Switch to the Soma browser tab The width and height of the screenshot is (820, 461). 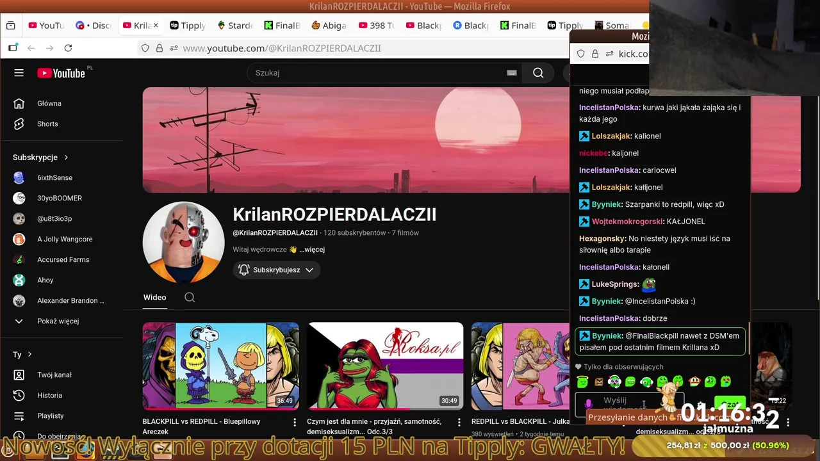pos(612,26)
